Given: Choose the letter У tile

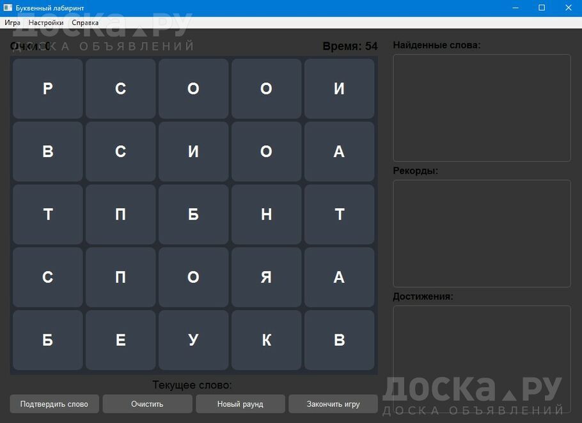Looking at the screenshot, I should [193, 340].
